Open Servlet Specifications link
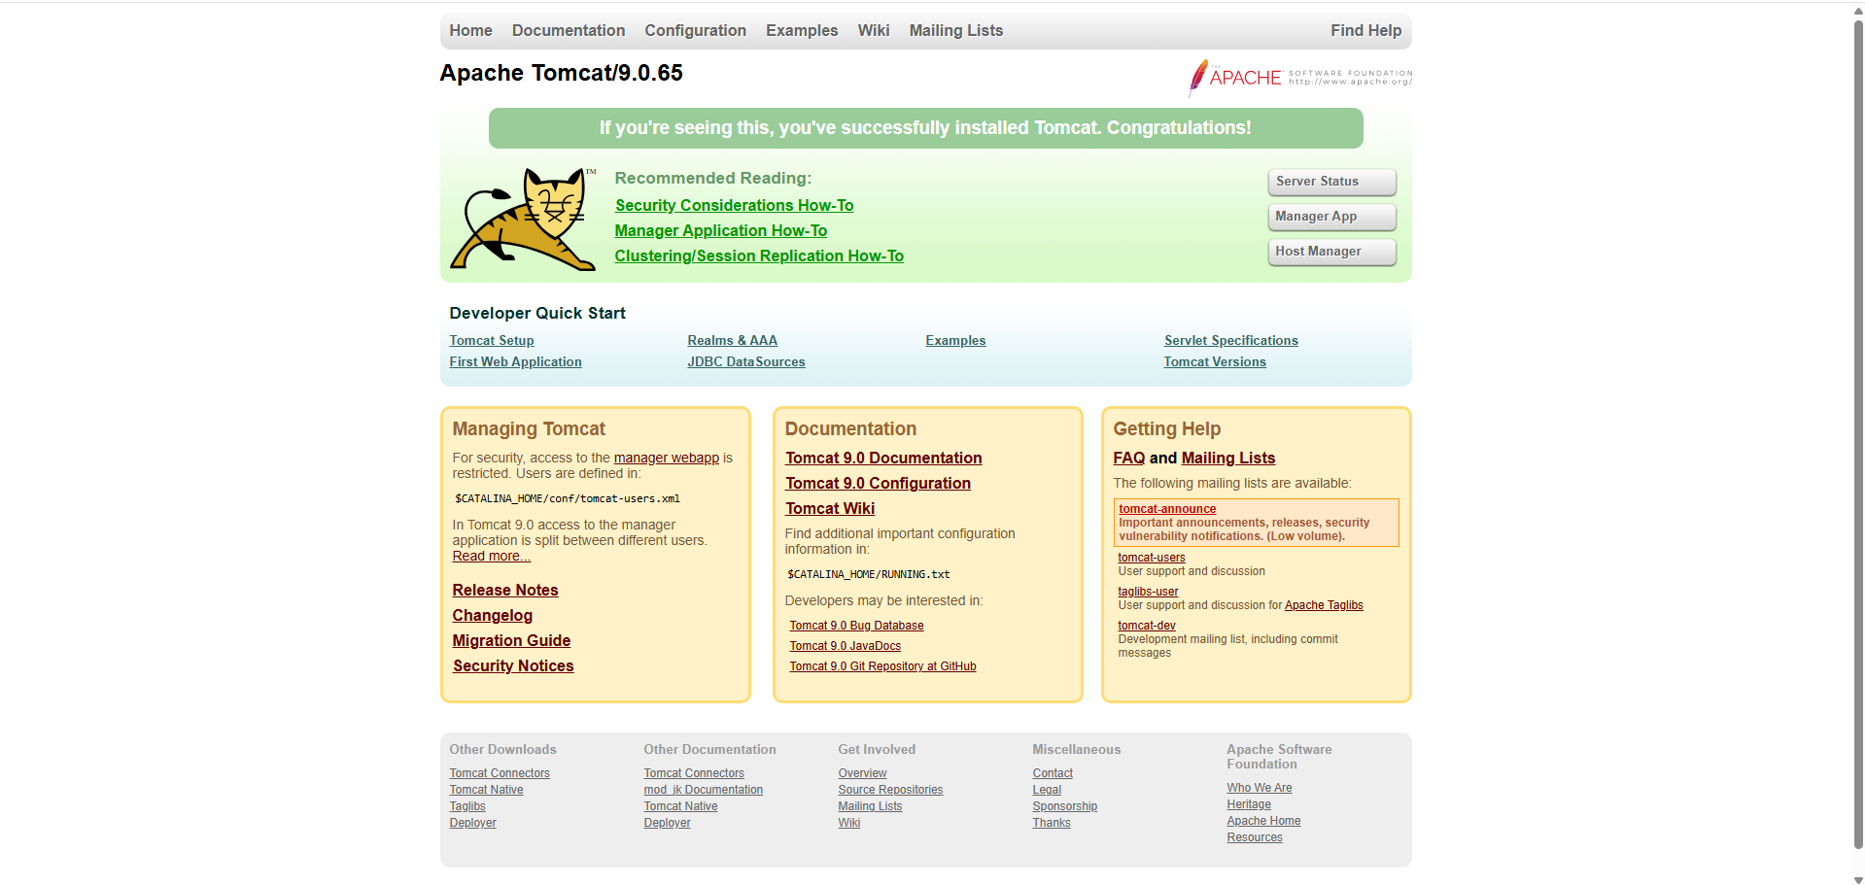The width and height of the screenshot is (1865, 885). [1230, 341]
